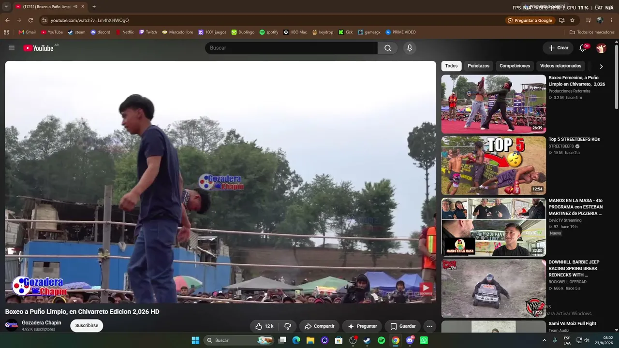Mute the tab audio speaker icon

75,7
